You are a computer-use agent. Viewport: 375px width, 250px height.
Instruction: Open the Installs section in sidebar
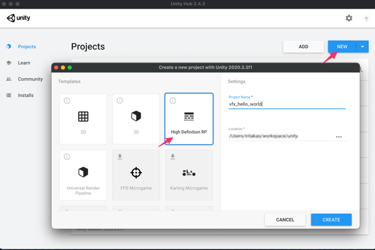26,96
